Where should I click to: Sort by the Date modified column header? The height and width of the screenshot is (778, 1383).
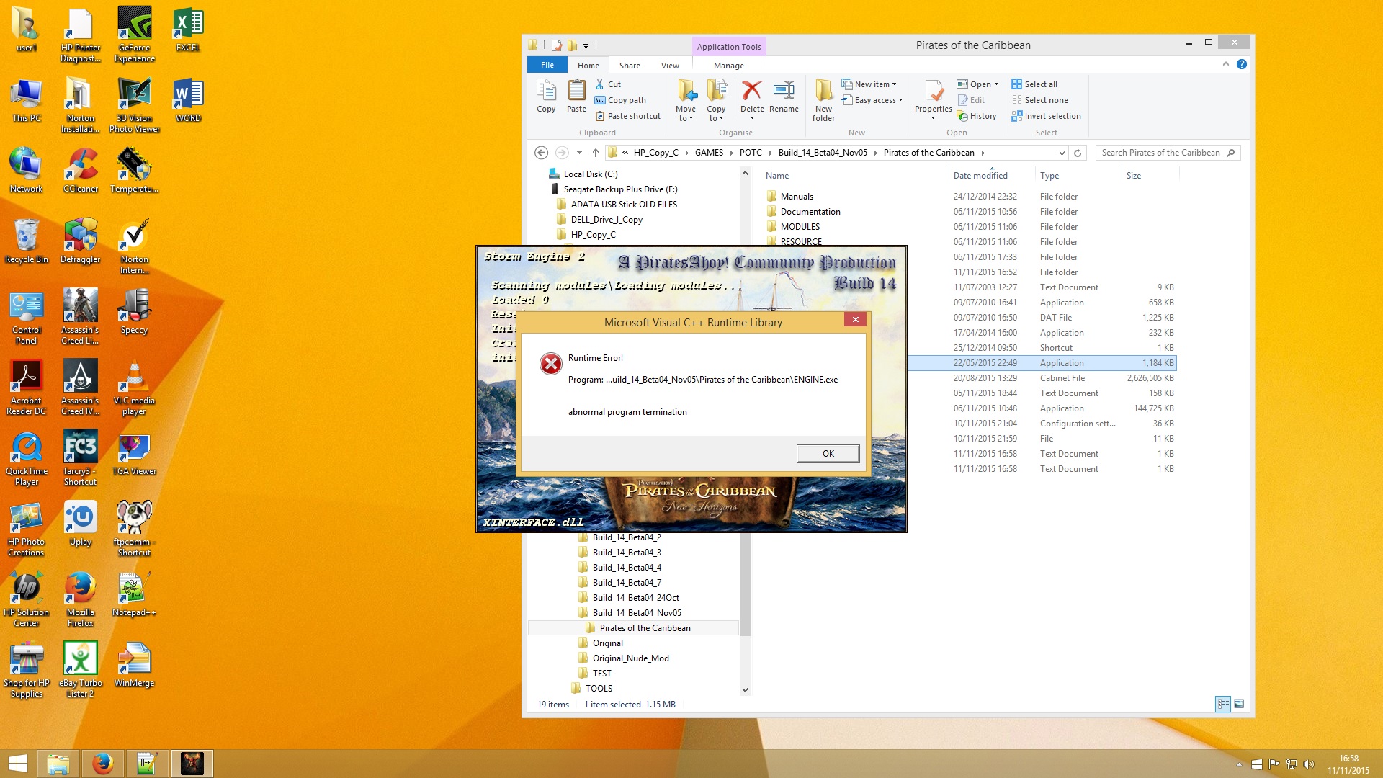(980, 176)
